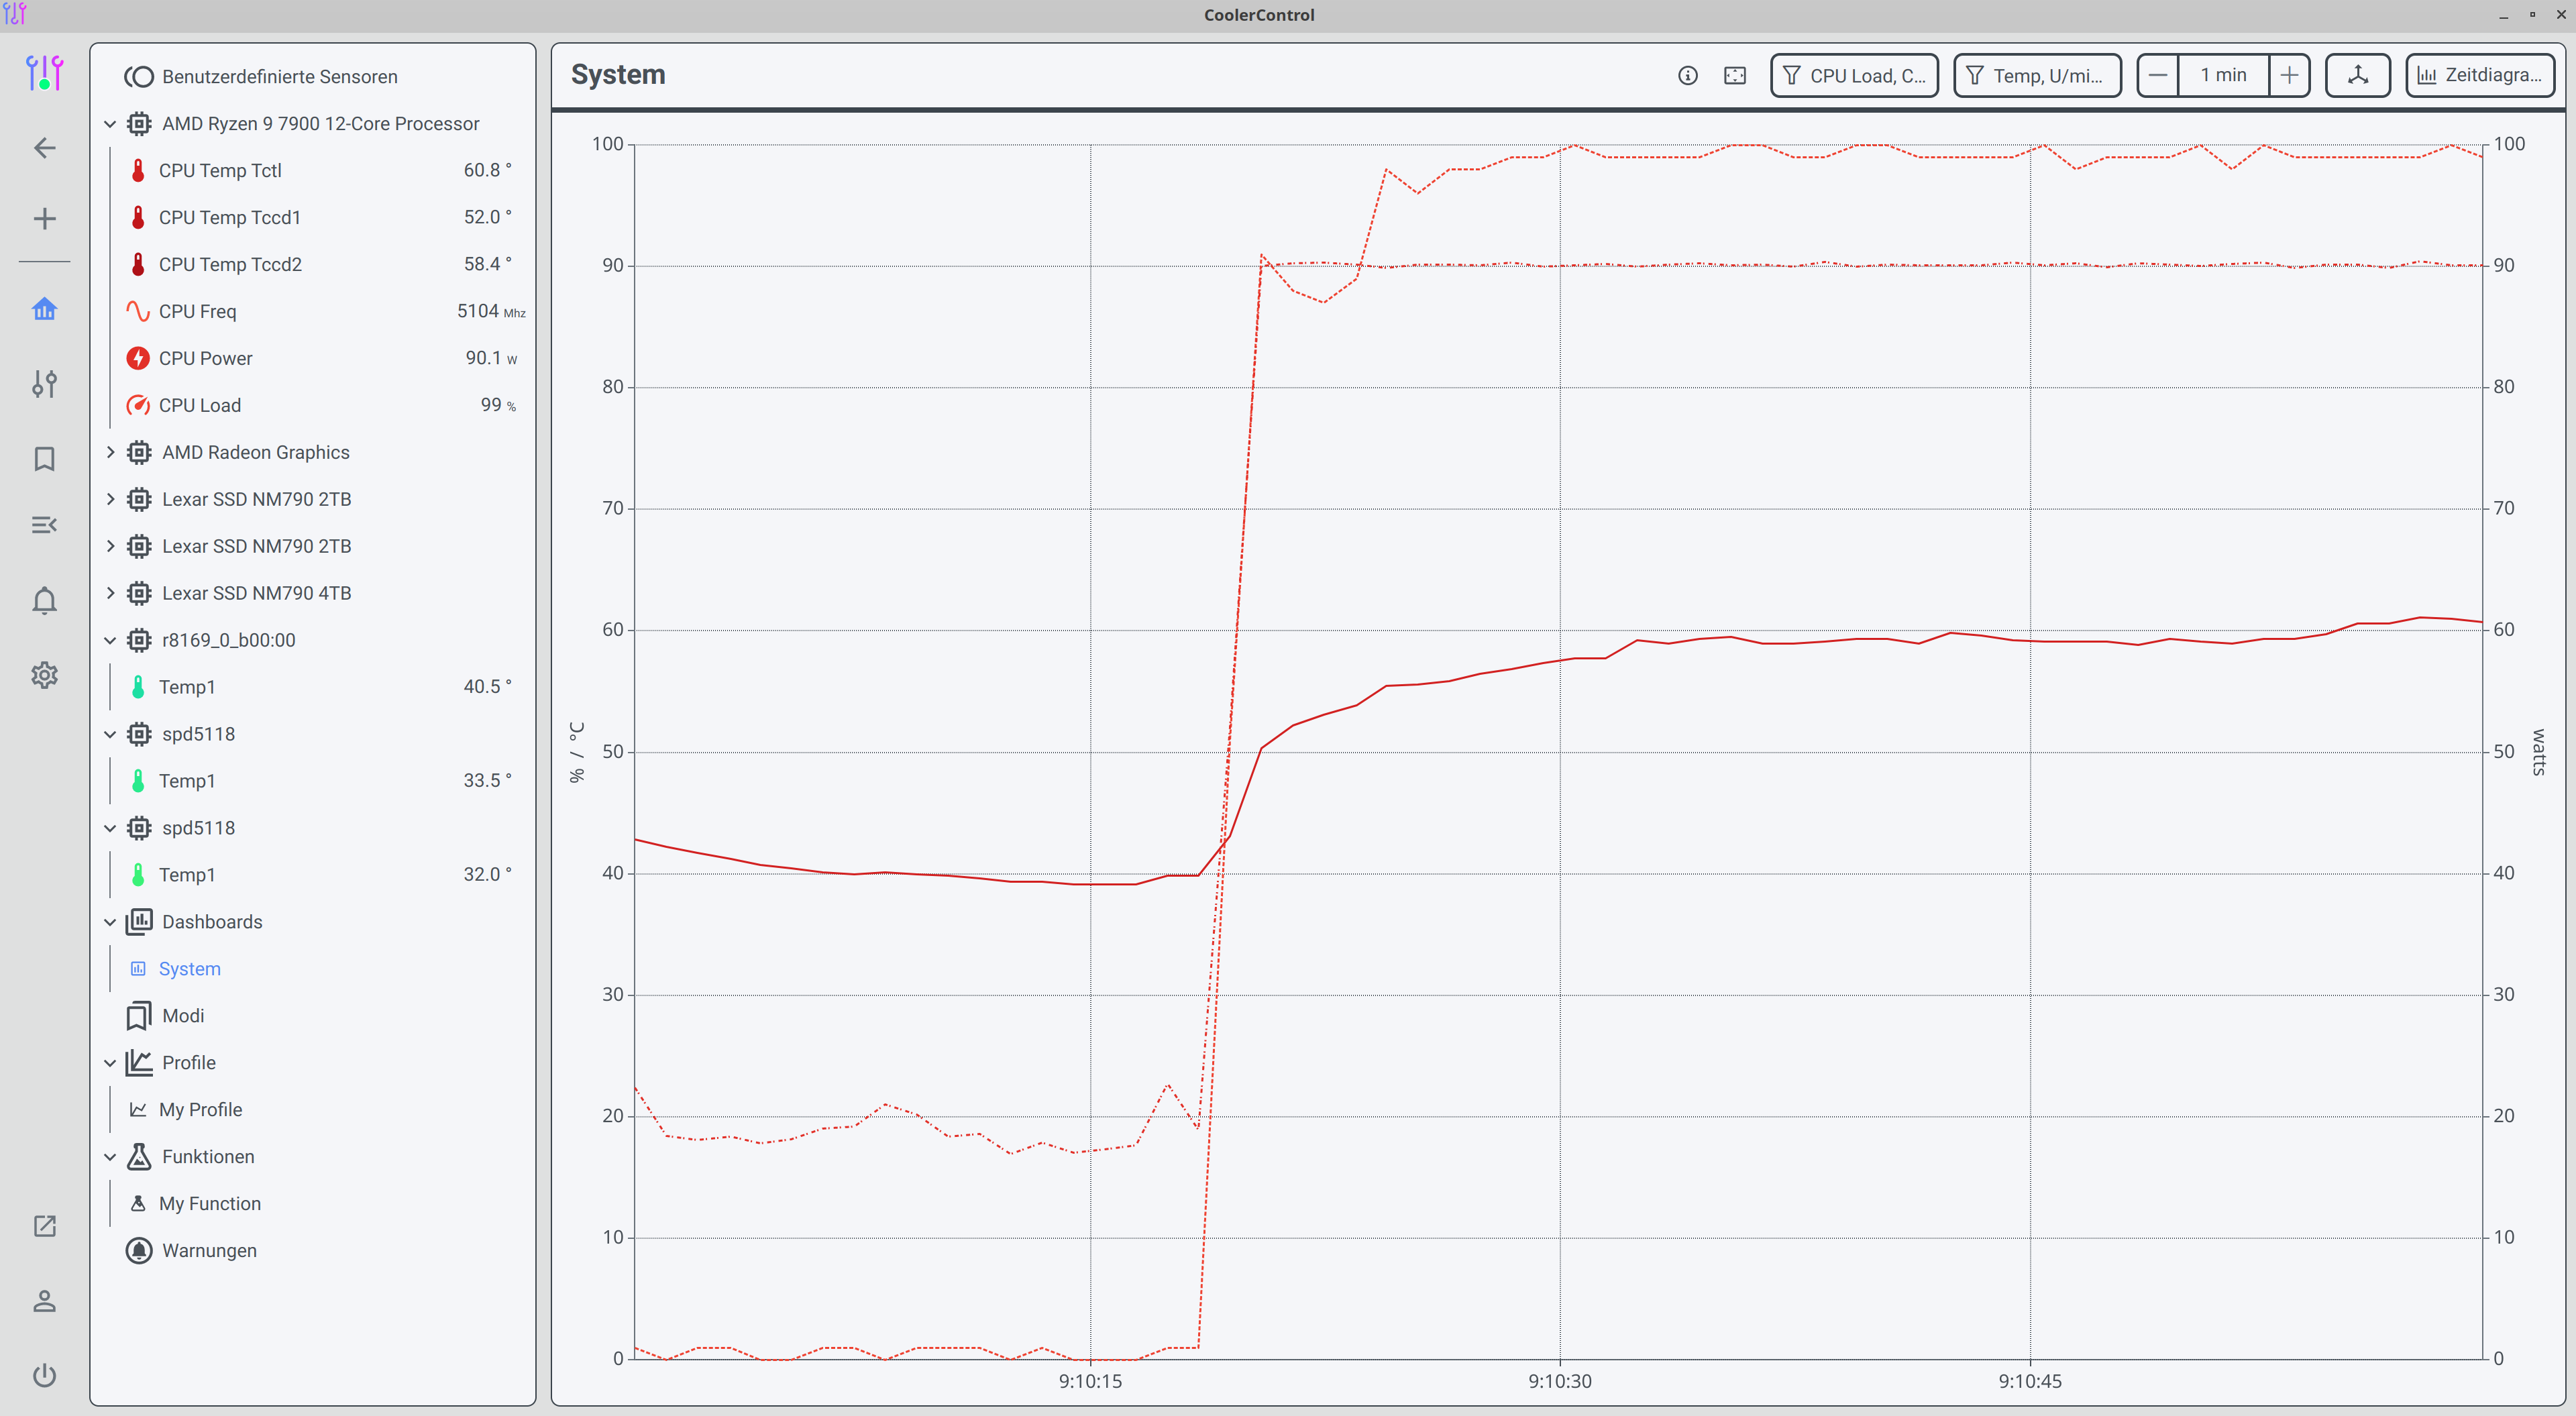Expand Lexar SSD NM790 4TB entry
2576x1416 pixels.
point(111,593)
